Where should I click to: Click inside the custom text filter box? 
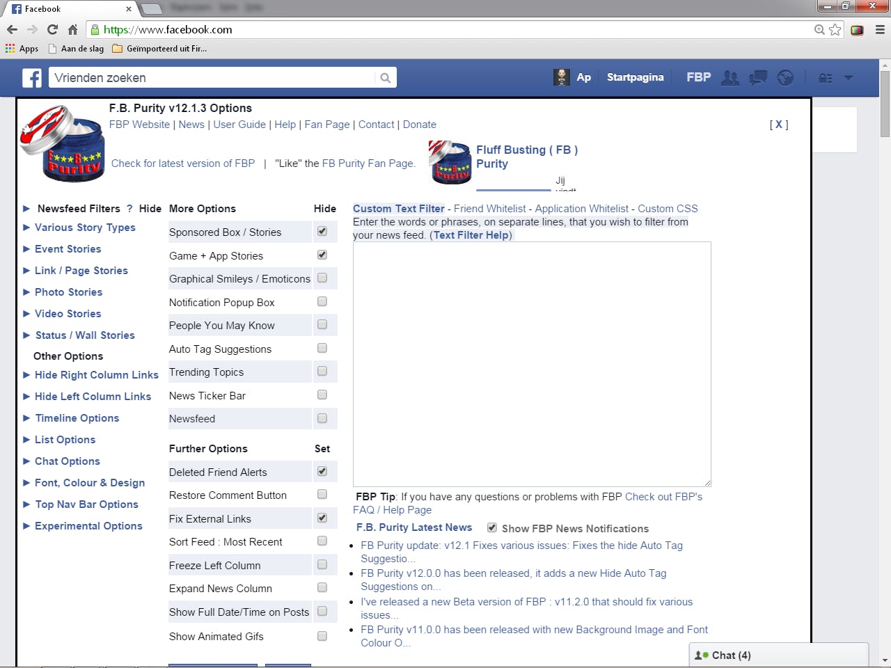click(x=532, y=362)
